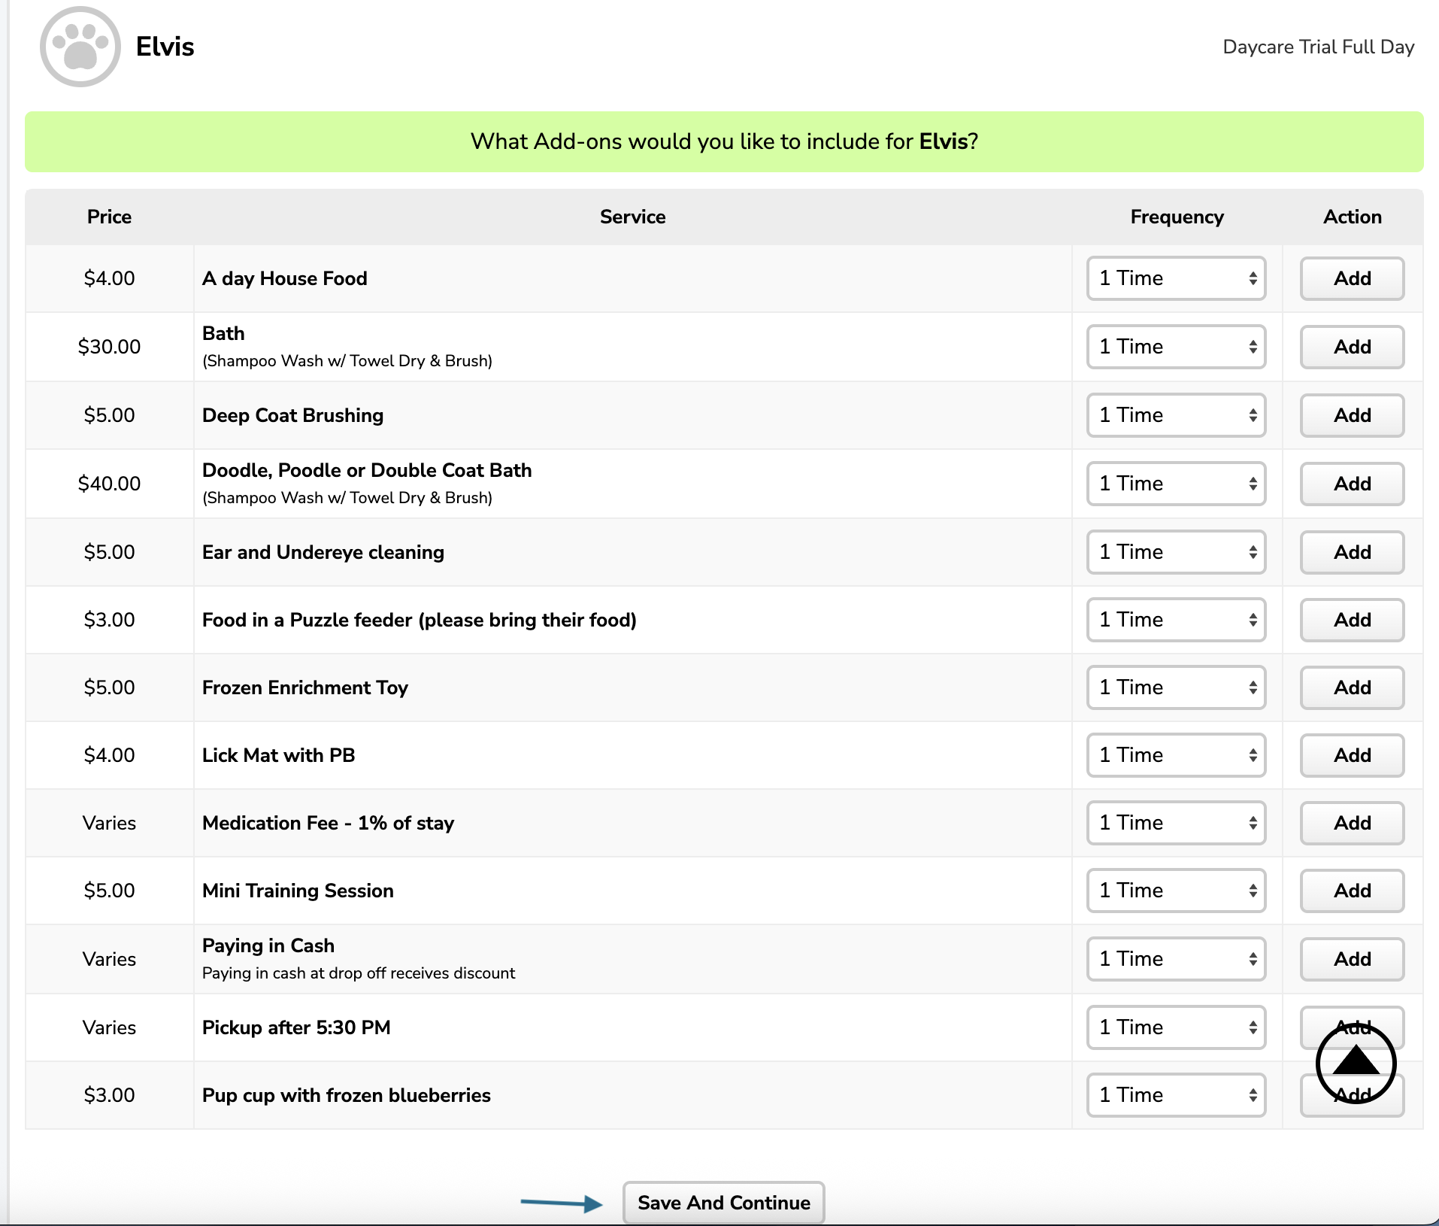
Task: Click the Daycare Trial Full Day label
Action: pos(1318,47)
